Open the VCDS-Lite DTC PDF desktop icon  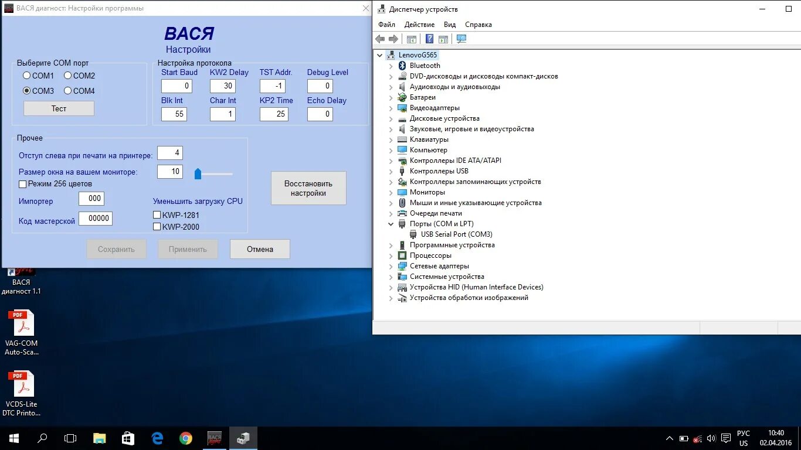click(x=22, y=394)
